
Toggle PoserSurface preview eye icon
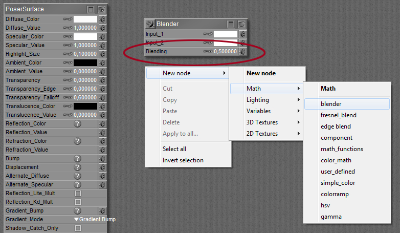click(x=101, y=10)
